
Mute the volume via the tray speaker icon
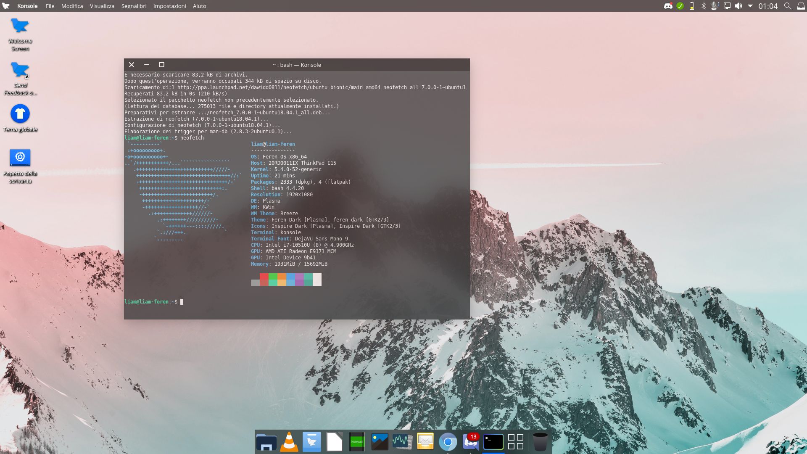[738, 6]
